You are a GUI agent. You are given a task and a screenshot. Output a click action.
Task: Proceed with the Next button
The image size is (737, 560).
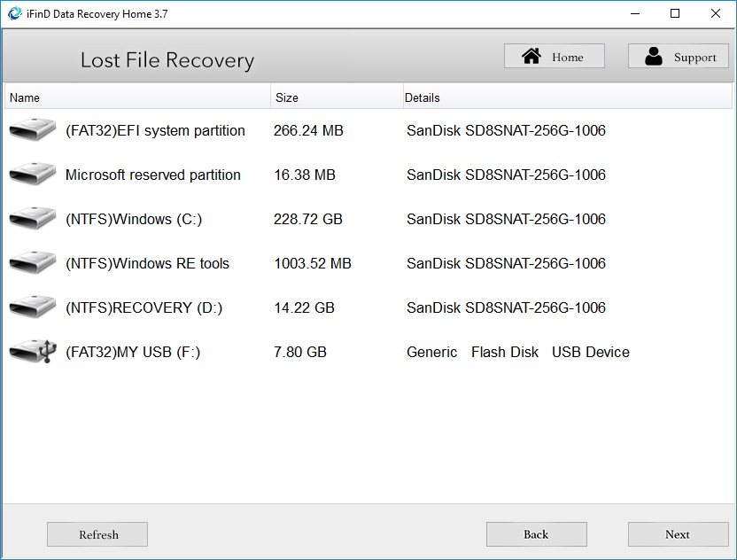[678, 534]
